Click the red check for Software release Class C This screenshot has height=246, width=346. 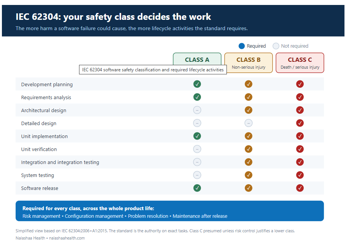click(300, 188)
